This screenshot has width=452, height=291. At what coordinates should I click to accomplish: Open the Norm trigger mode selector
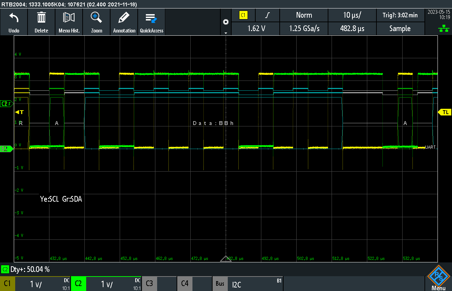point(304,15)
